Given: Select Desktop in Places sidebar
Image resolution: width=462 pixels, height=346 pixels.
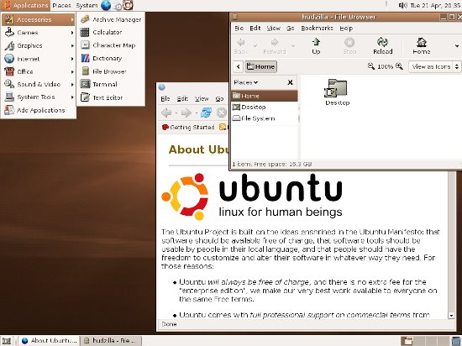Looking at the screenshot, I should pyautogui.click(x=265, y=107).
